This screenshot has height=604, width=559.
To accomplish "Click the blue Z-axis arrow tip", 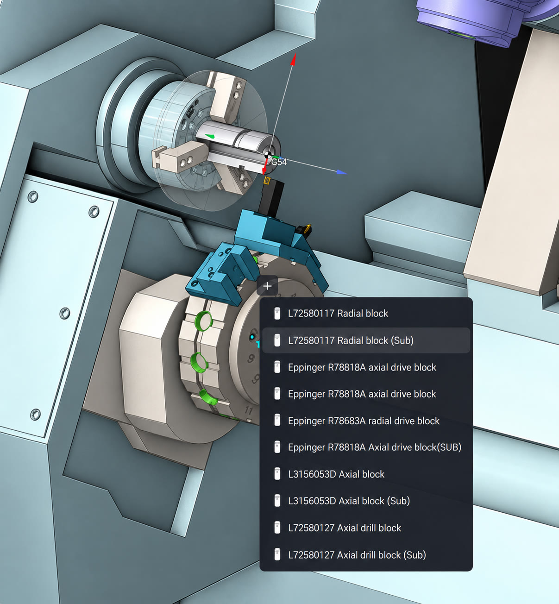I will click(342, 172).
